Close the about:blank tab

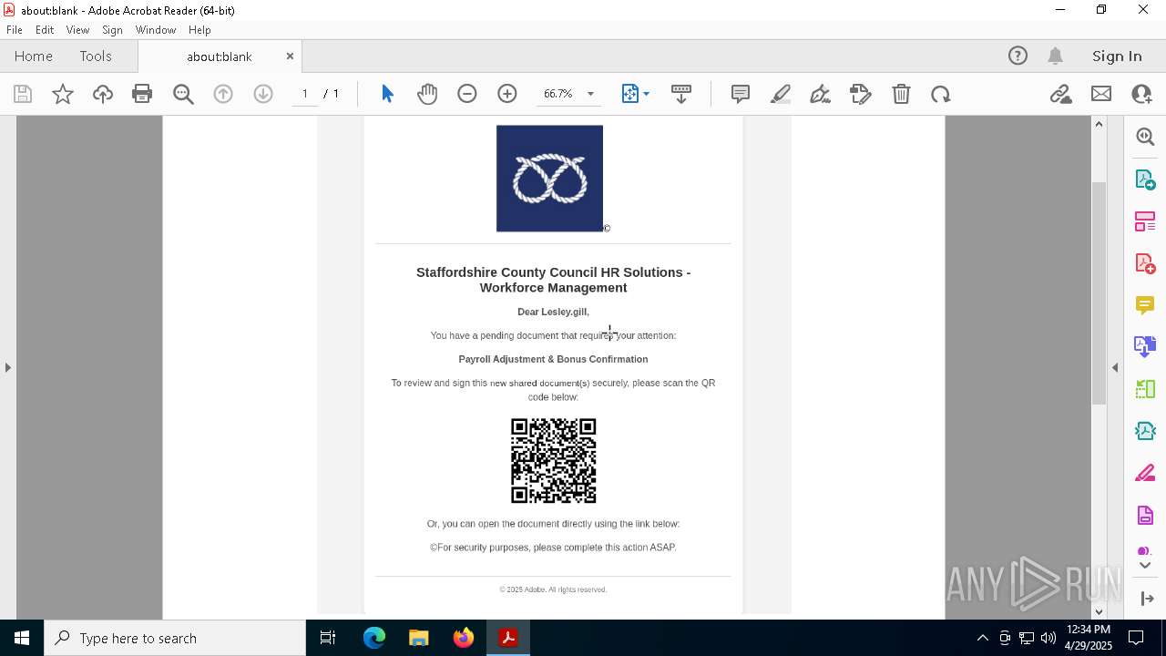[290, 56]
